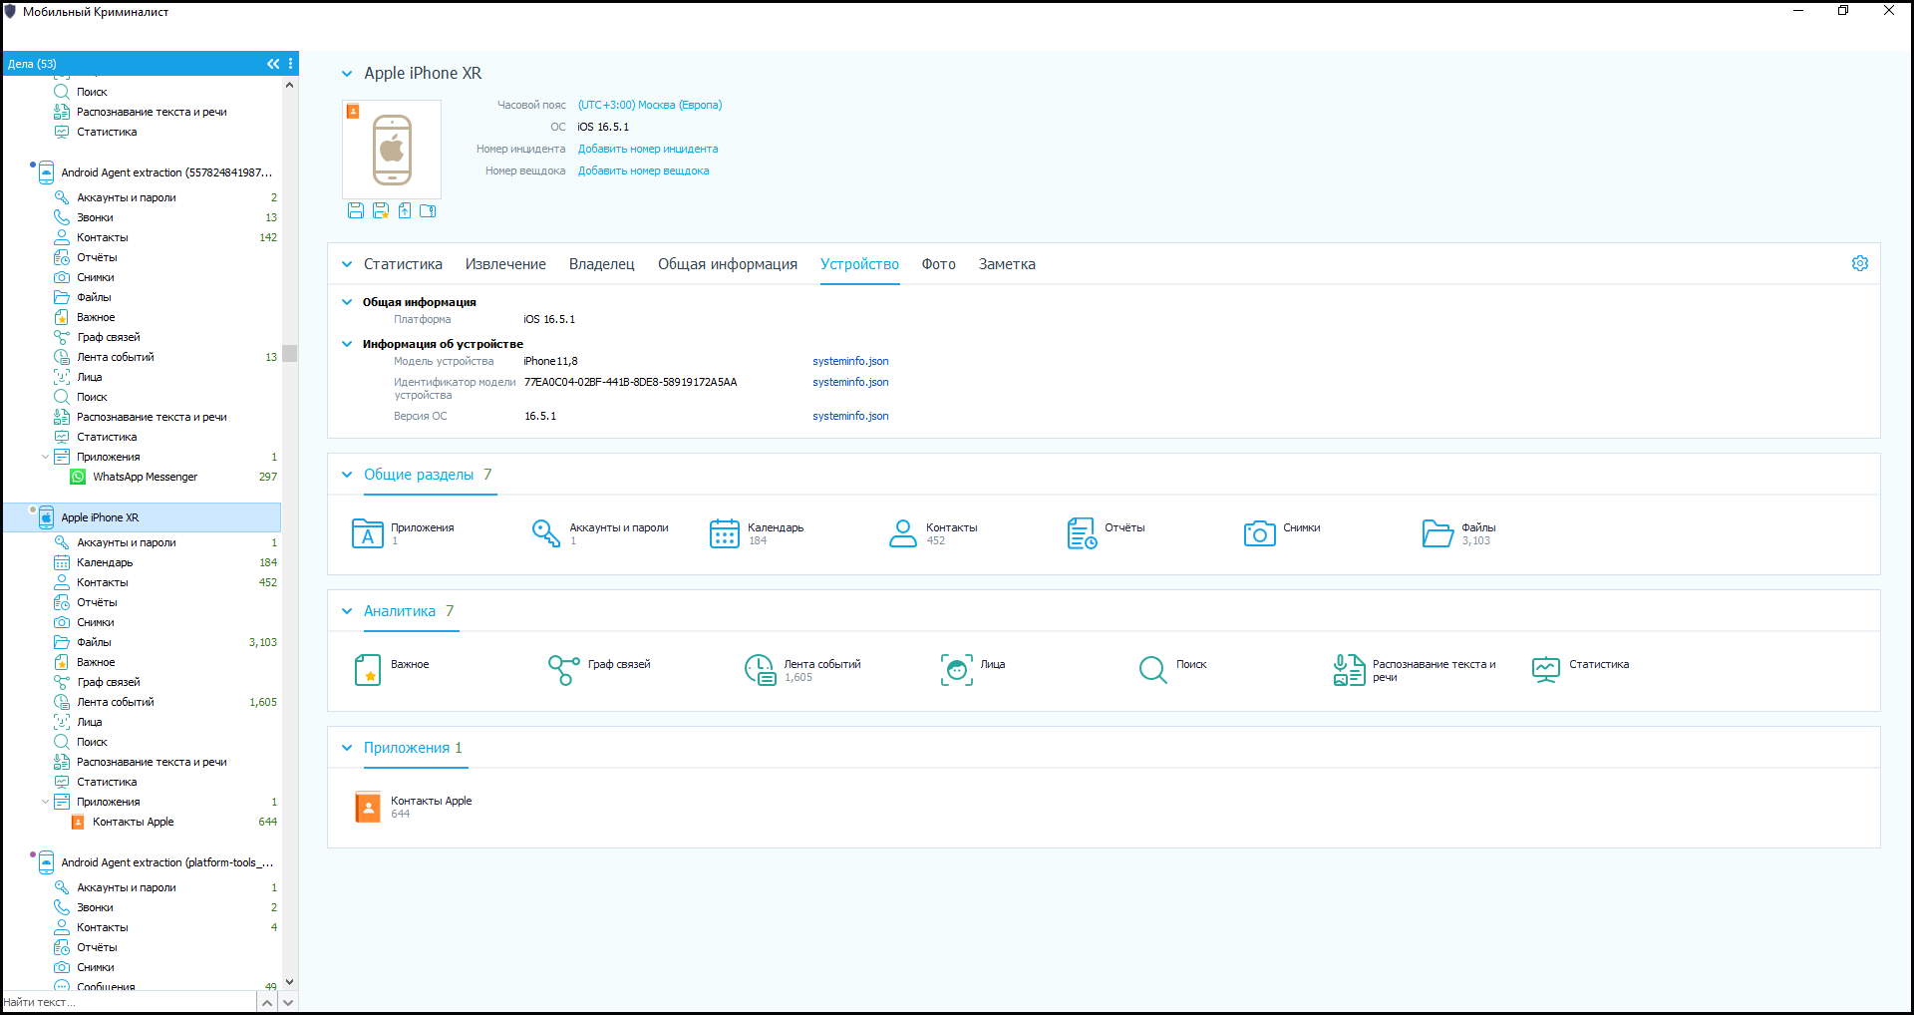Collapse Приложения node under Apple iPhone XR in tree
Viewport: 1914px width, 1015px height.
tap(45, 802)
